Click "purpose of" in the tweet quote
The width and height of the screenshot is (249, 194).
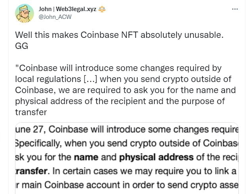[203, 101]
